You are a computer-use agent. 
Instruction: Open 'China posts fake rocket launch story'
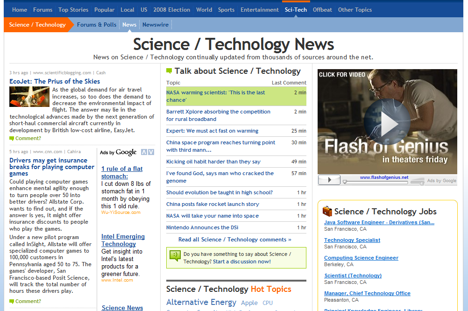[213, 204]
